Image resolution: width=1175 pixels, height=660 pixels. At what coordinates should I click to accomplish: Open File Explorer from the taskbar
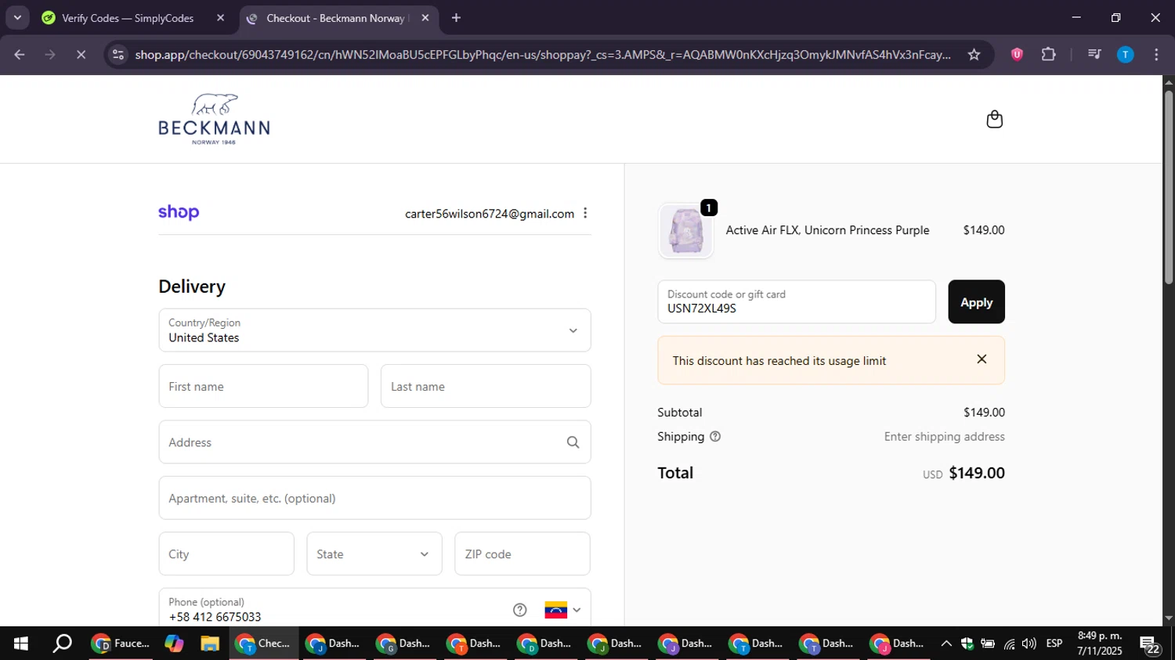(210, 644)
